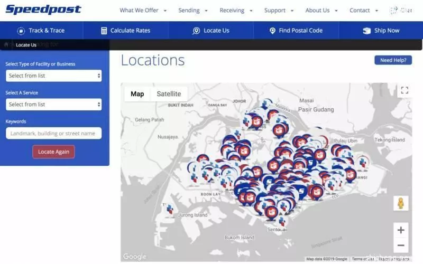
Task: Open the About Us menu
Action: [x=321, y=10]
